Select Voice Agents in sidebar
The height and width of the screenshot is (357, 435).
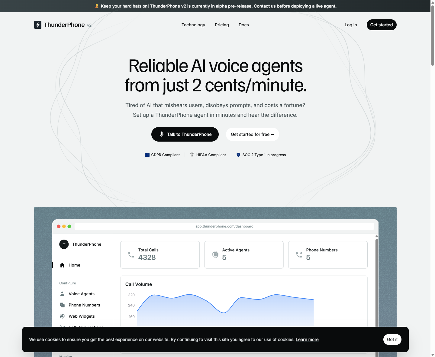83,294
